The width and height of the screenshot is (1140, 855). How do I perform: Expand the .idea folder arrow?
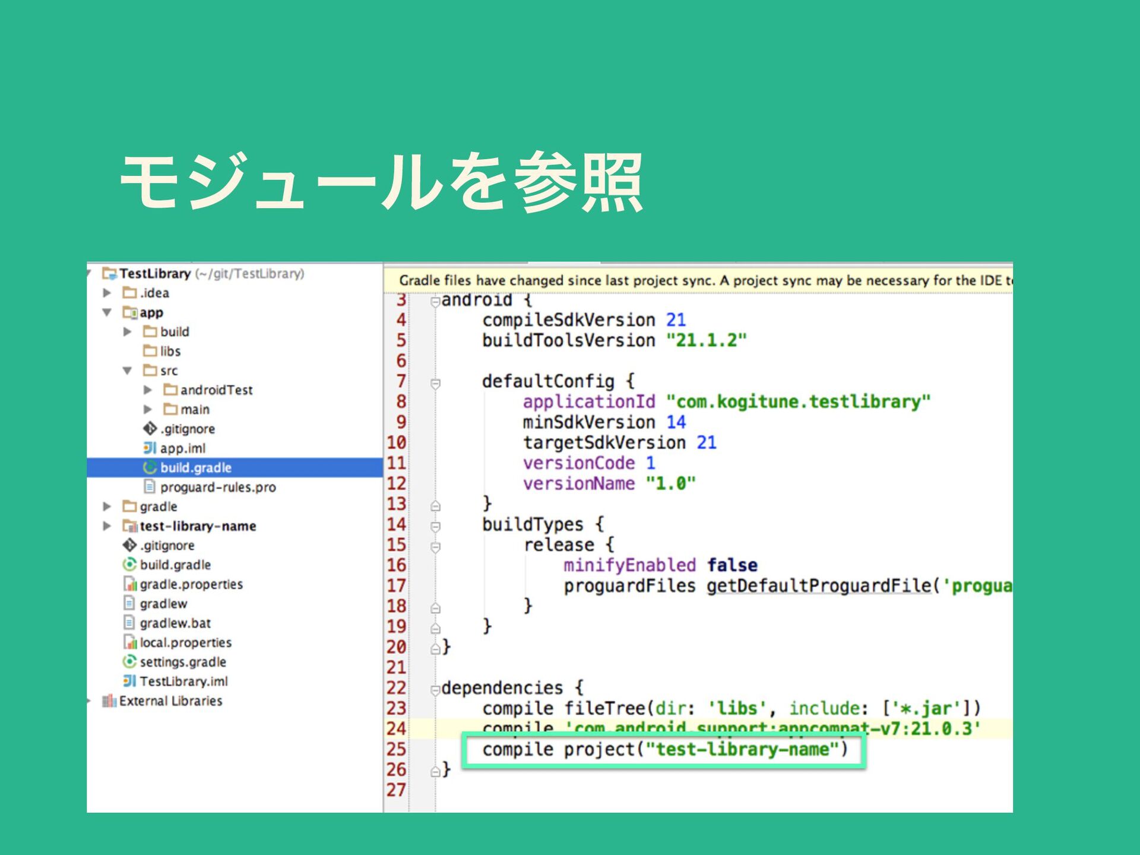[x=107, y=293]
